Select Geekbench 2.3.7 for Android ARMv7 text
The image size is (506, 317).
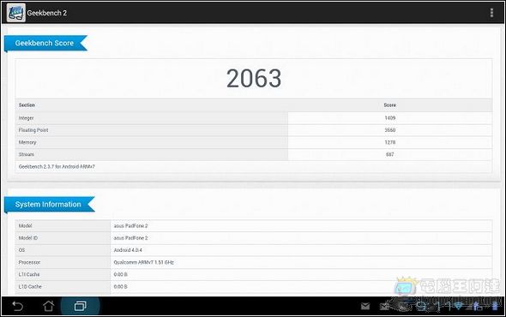click(57, 167)
